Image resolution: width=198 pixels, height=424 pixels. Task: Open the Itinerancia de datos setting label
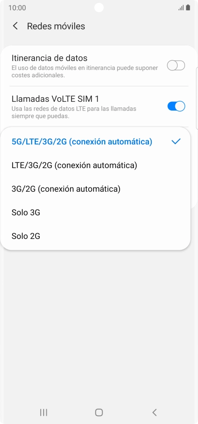click(x=50, y=58)
